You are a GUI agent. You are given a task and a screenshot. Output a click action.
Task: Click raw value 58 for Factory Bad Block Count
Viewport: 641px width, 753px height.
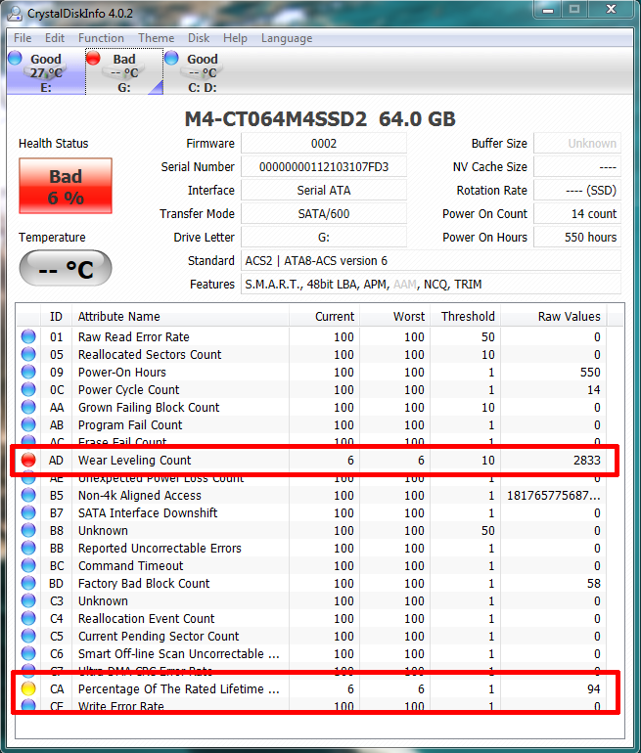(x=594, y=584)
